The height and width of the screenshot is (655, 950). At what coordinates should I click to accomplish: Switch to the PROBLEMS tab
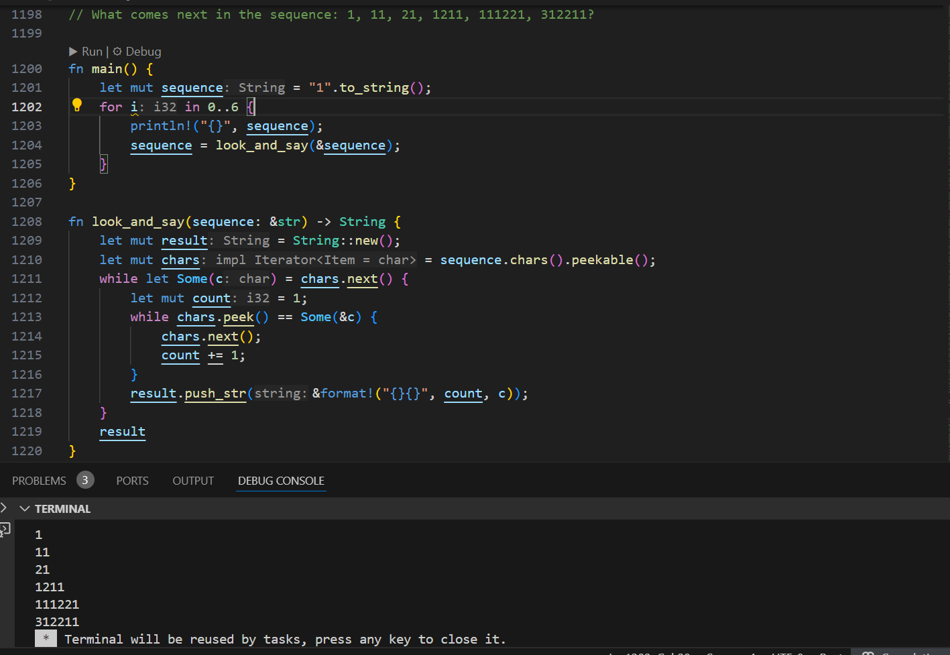coord(39,481)
